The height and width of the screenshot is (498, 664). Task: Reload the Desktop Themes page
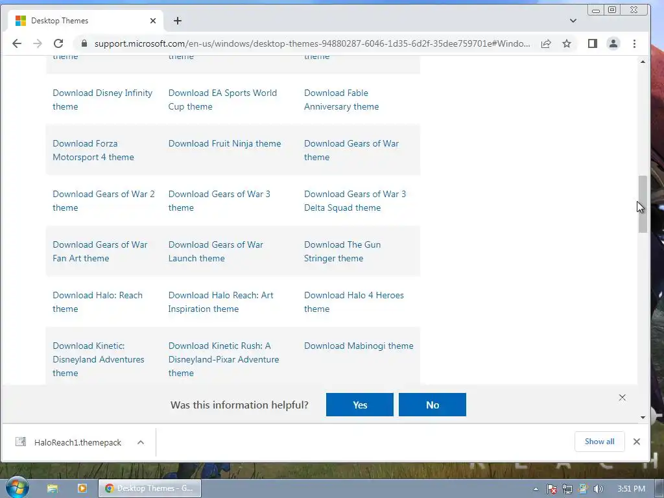tap(58, 43)
